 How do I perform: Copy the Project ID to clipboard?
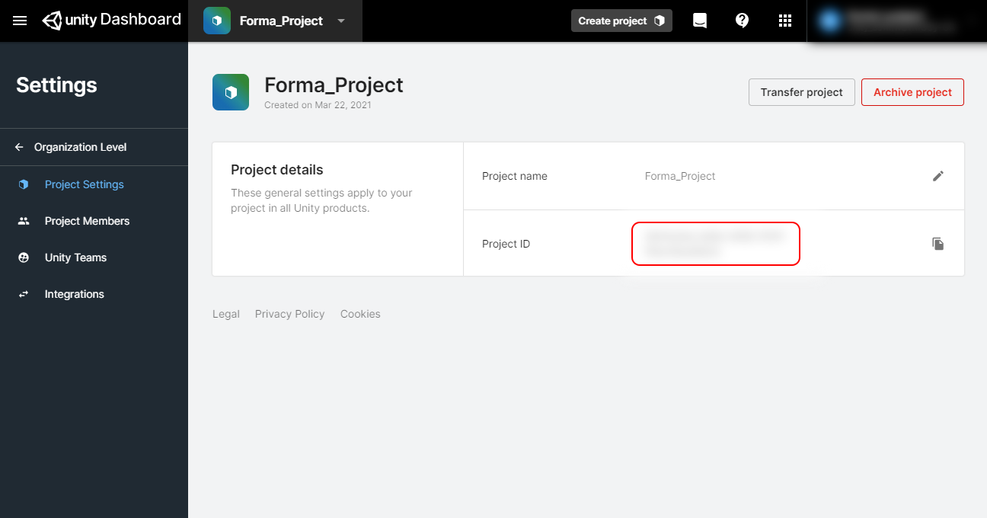(938, 244)
